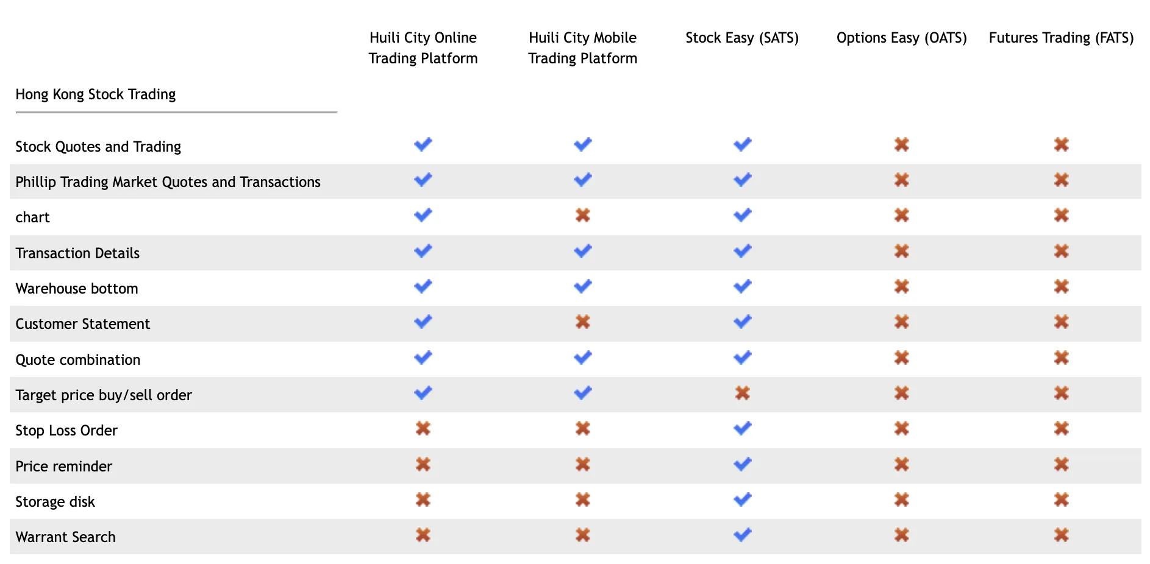Click checkmark for Storage disk under Stock Easy
The image size is (1150, 564).
(742, 499)
